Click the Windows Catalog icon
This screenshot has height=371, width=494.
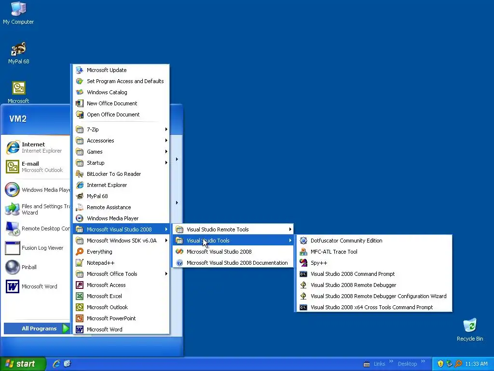80,92
